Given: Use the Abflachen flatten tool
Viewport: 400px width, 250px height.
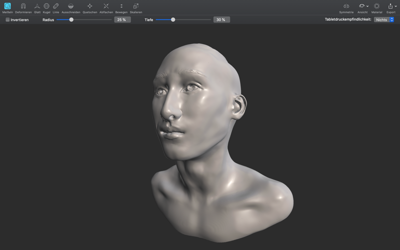Looking at the screenshot, I should click(106, 6).
